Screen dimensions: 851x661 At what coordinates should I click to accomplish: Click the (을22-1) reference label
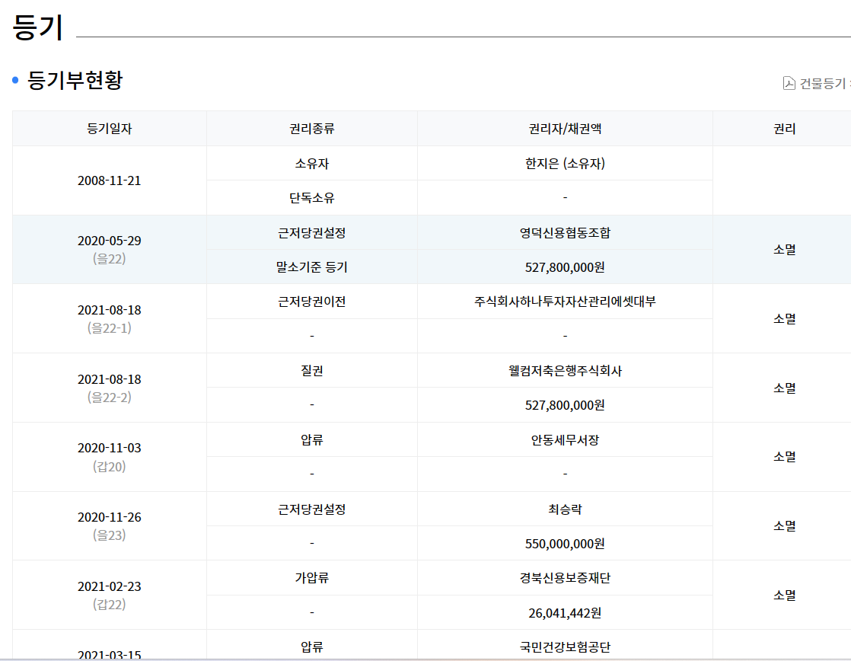click(109, 328)
